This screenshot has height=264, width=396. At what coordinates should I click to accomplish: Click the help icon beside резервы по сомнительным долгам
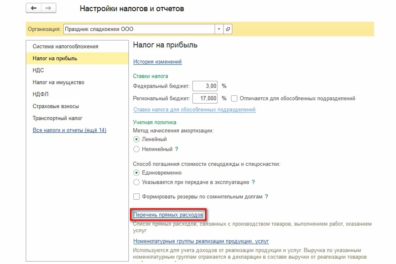coord(267,197)
